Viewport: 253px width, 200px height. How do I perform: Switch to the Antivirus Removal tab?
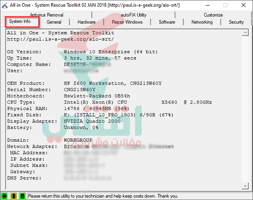click(46, 15)
